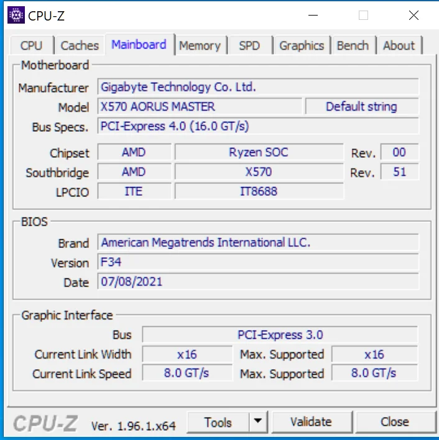The width and height of the screenshot is (439, 440).
Task: Click the CPU-Z app icon in title bar
Action: 16,15
